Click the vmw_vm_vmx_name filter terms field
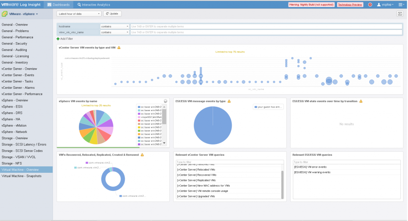408x221 pixels. [266, 33]
